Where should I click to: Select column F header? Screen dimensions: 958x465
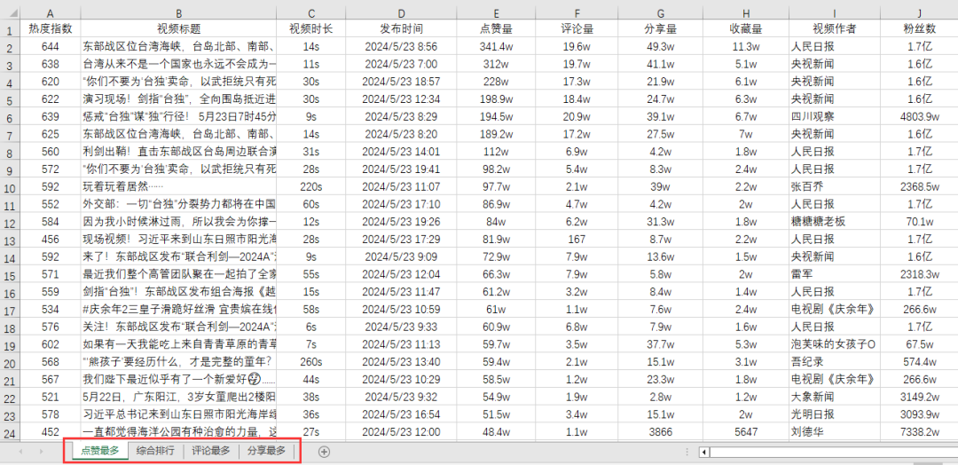click(577, 12)
